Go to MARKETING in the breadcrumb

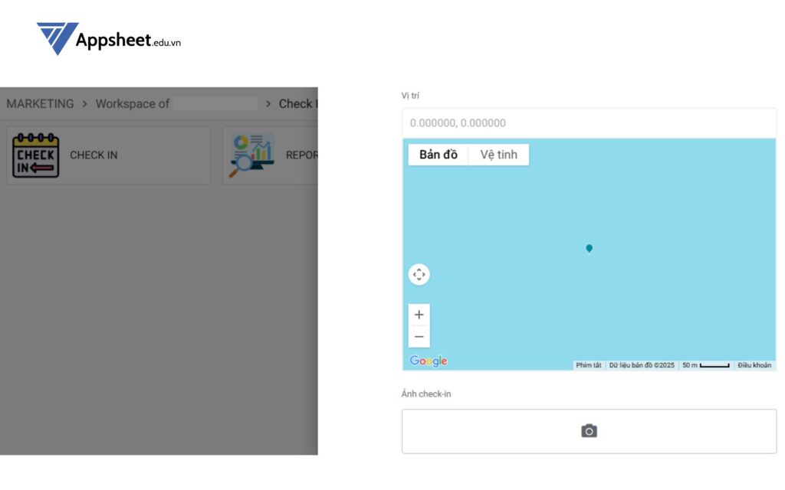[40, 104]
